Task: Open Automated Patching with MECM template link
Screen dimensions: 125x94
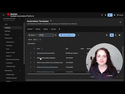Action: (46, 53)
